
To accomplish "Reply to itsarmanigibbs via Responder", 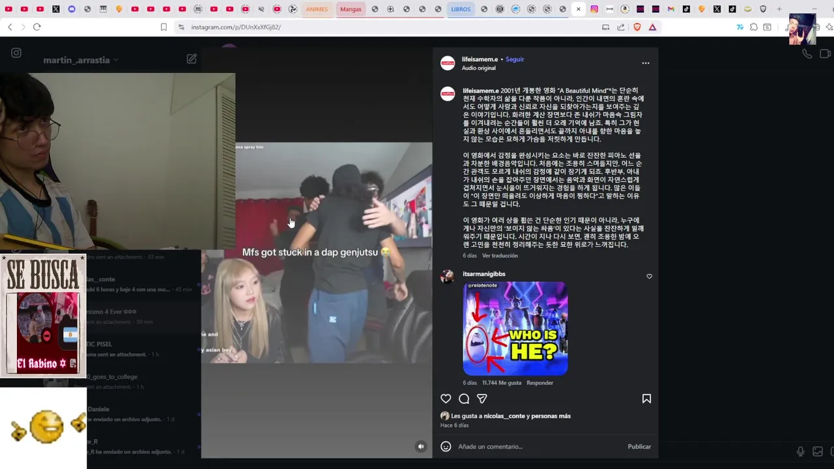I will click(539, 383).
